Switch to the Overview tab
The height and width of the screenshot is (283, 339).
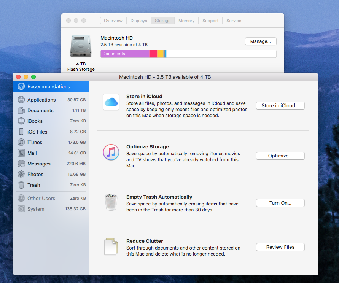pyautogui.click(x=113, y=21)
